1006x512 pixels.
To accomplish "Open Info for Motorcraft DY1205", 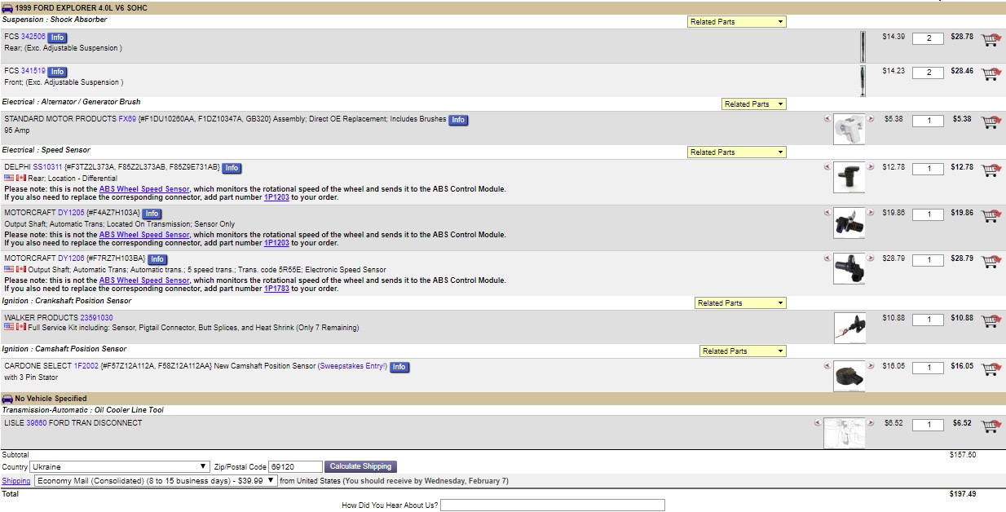I will 152,214.
